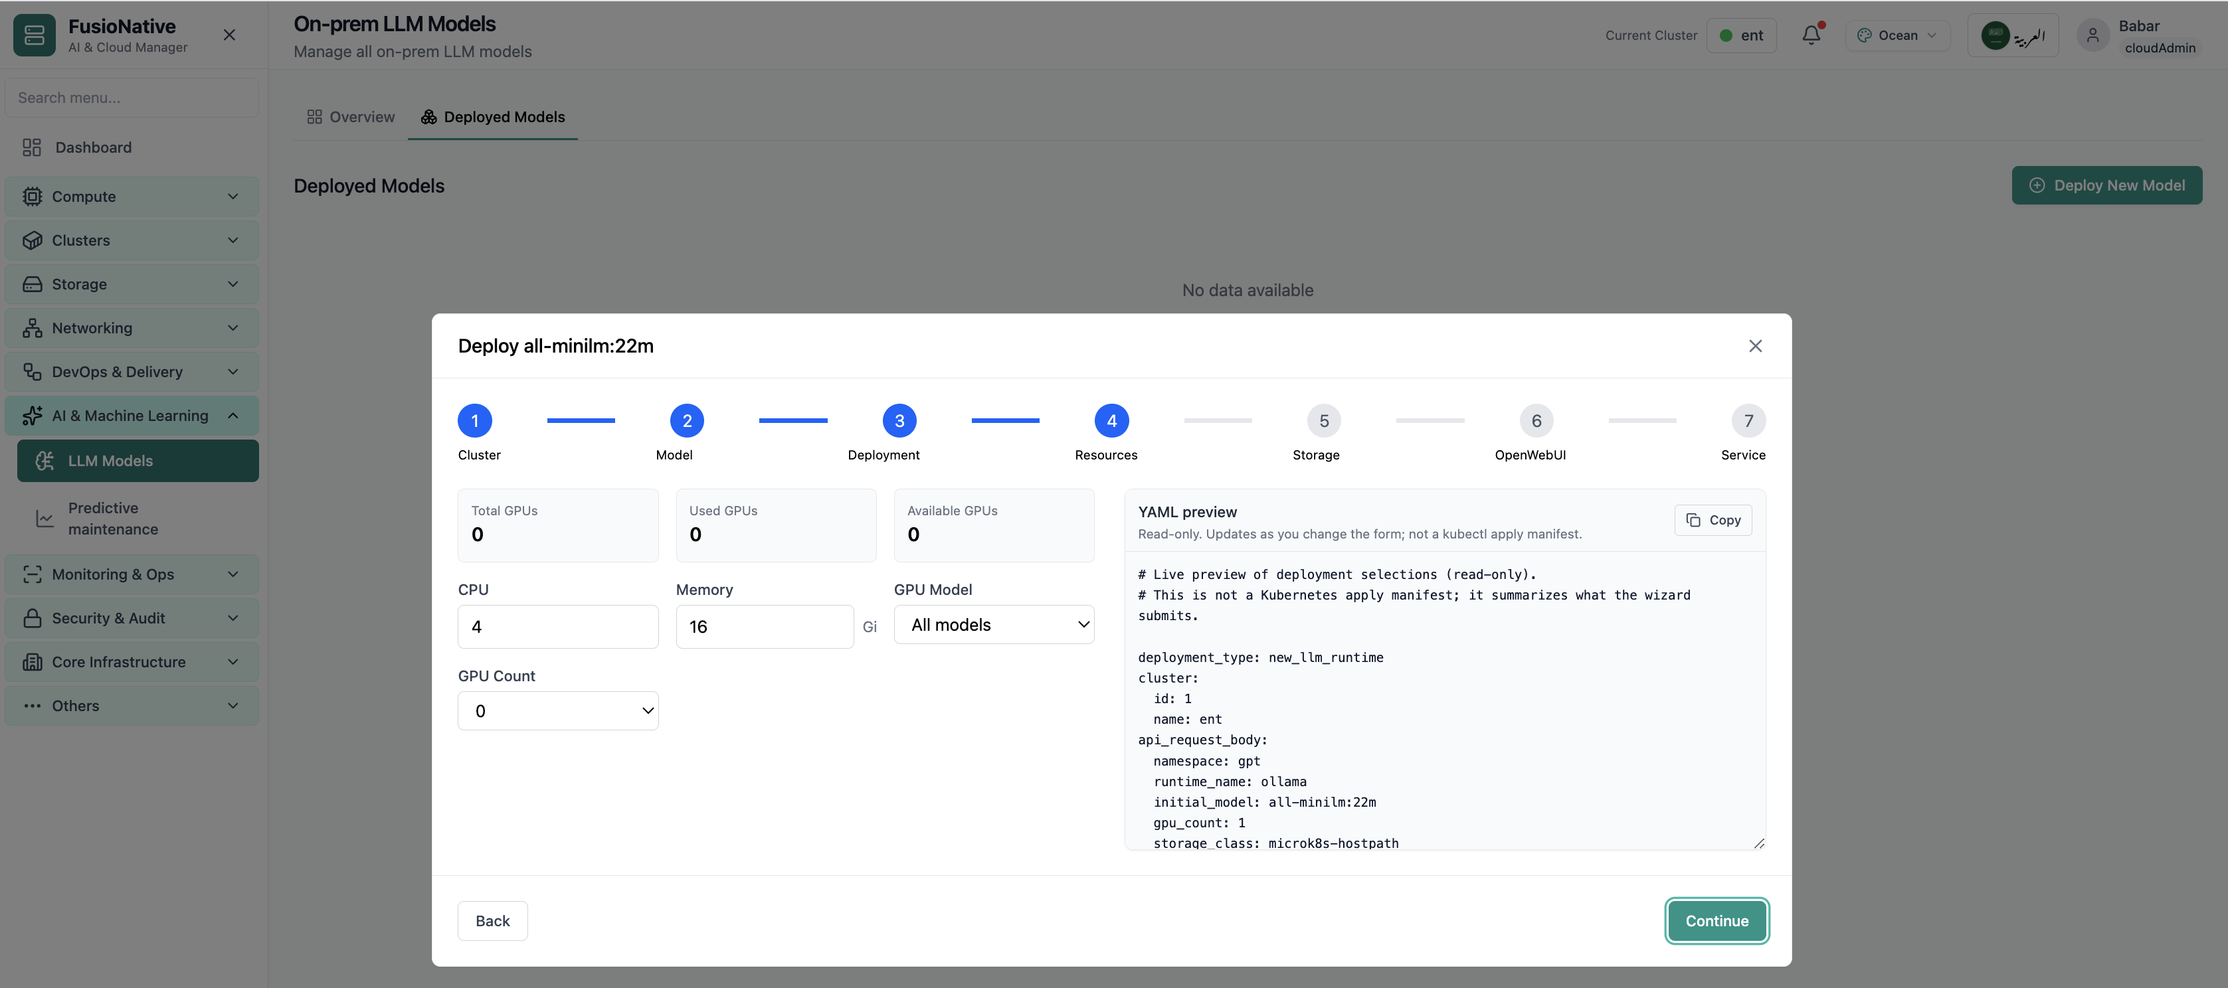Viewport: 2228px width, 988px height.
Task: Expand the DevOps & Delivery chevron
Action: click(x=232, y=372)
